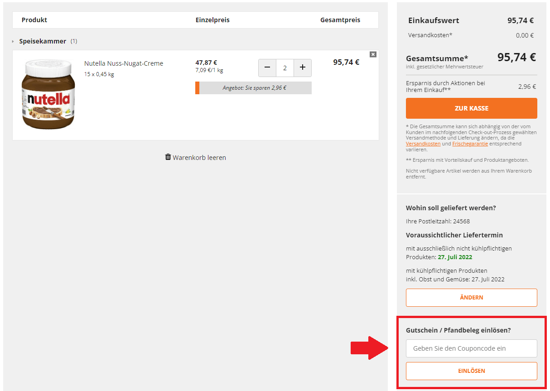Viewport: 550px width, 391px height.
Task: Click the Voraussichtlicher Liefertermin heading
Action: click(454, 235)
